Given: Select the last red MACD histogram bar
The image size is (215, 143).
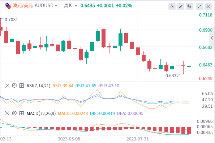Looking at the screenshot, I should click(x=189, y=130).
